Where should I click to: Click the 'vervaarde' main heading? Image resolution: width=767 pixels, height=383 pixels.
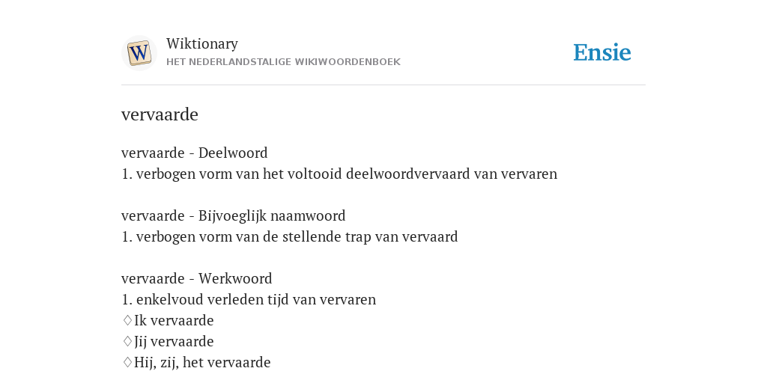point(160,114)
